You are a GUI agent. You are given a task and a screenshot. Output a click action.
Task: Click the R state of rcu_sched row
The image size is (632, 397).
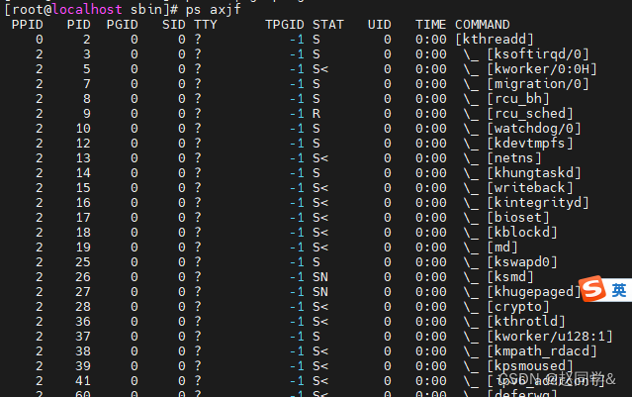tap(316, 114)
